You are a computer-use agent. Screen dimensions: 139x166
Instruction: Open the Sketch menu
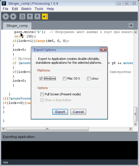tap(26, 9)
